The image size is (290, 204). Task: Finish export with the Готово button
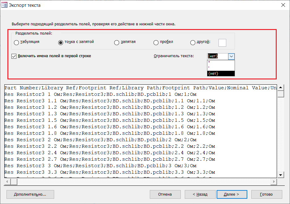coord(267,194)
